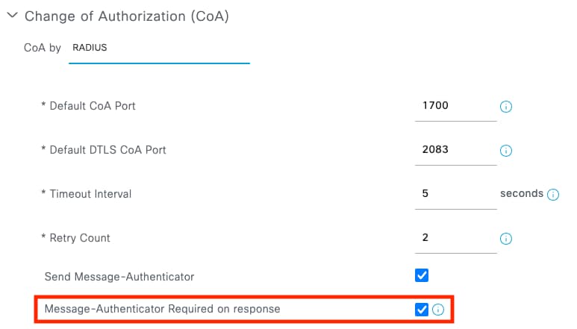This screenshot has width=577, height=329.
Task: Show info for Retry Count
Action: coord(506,239)
